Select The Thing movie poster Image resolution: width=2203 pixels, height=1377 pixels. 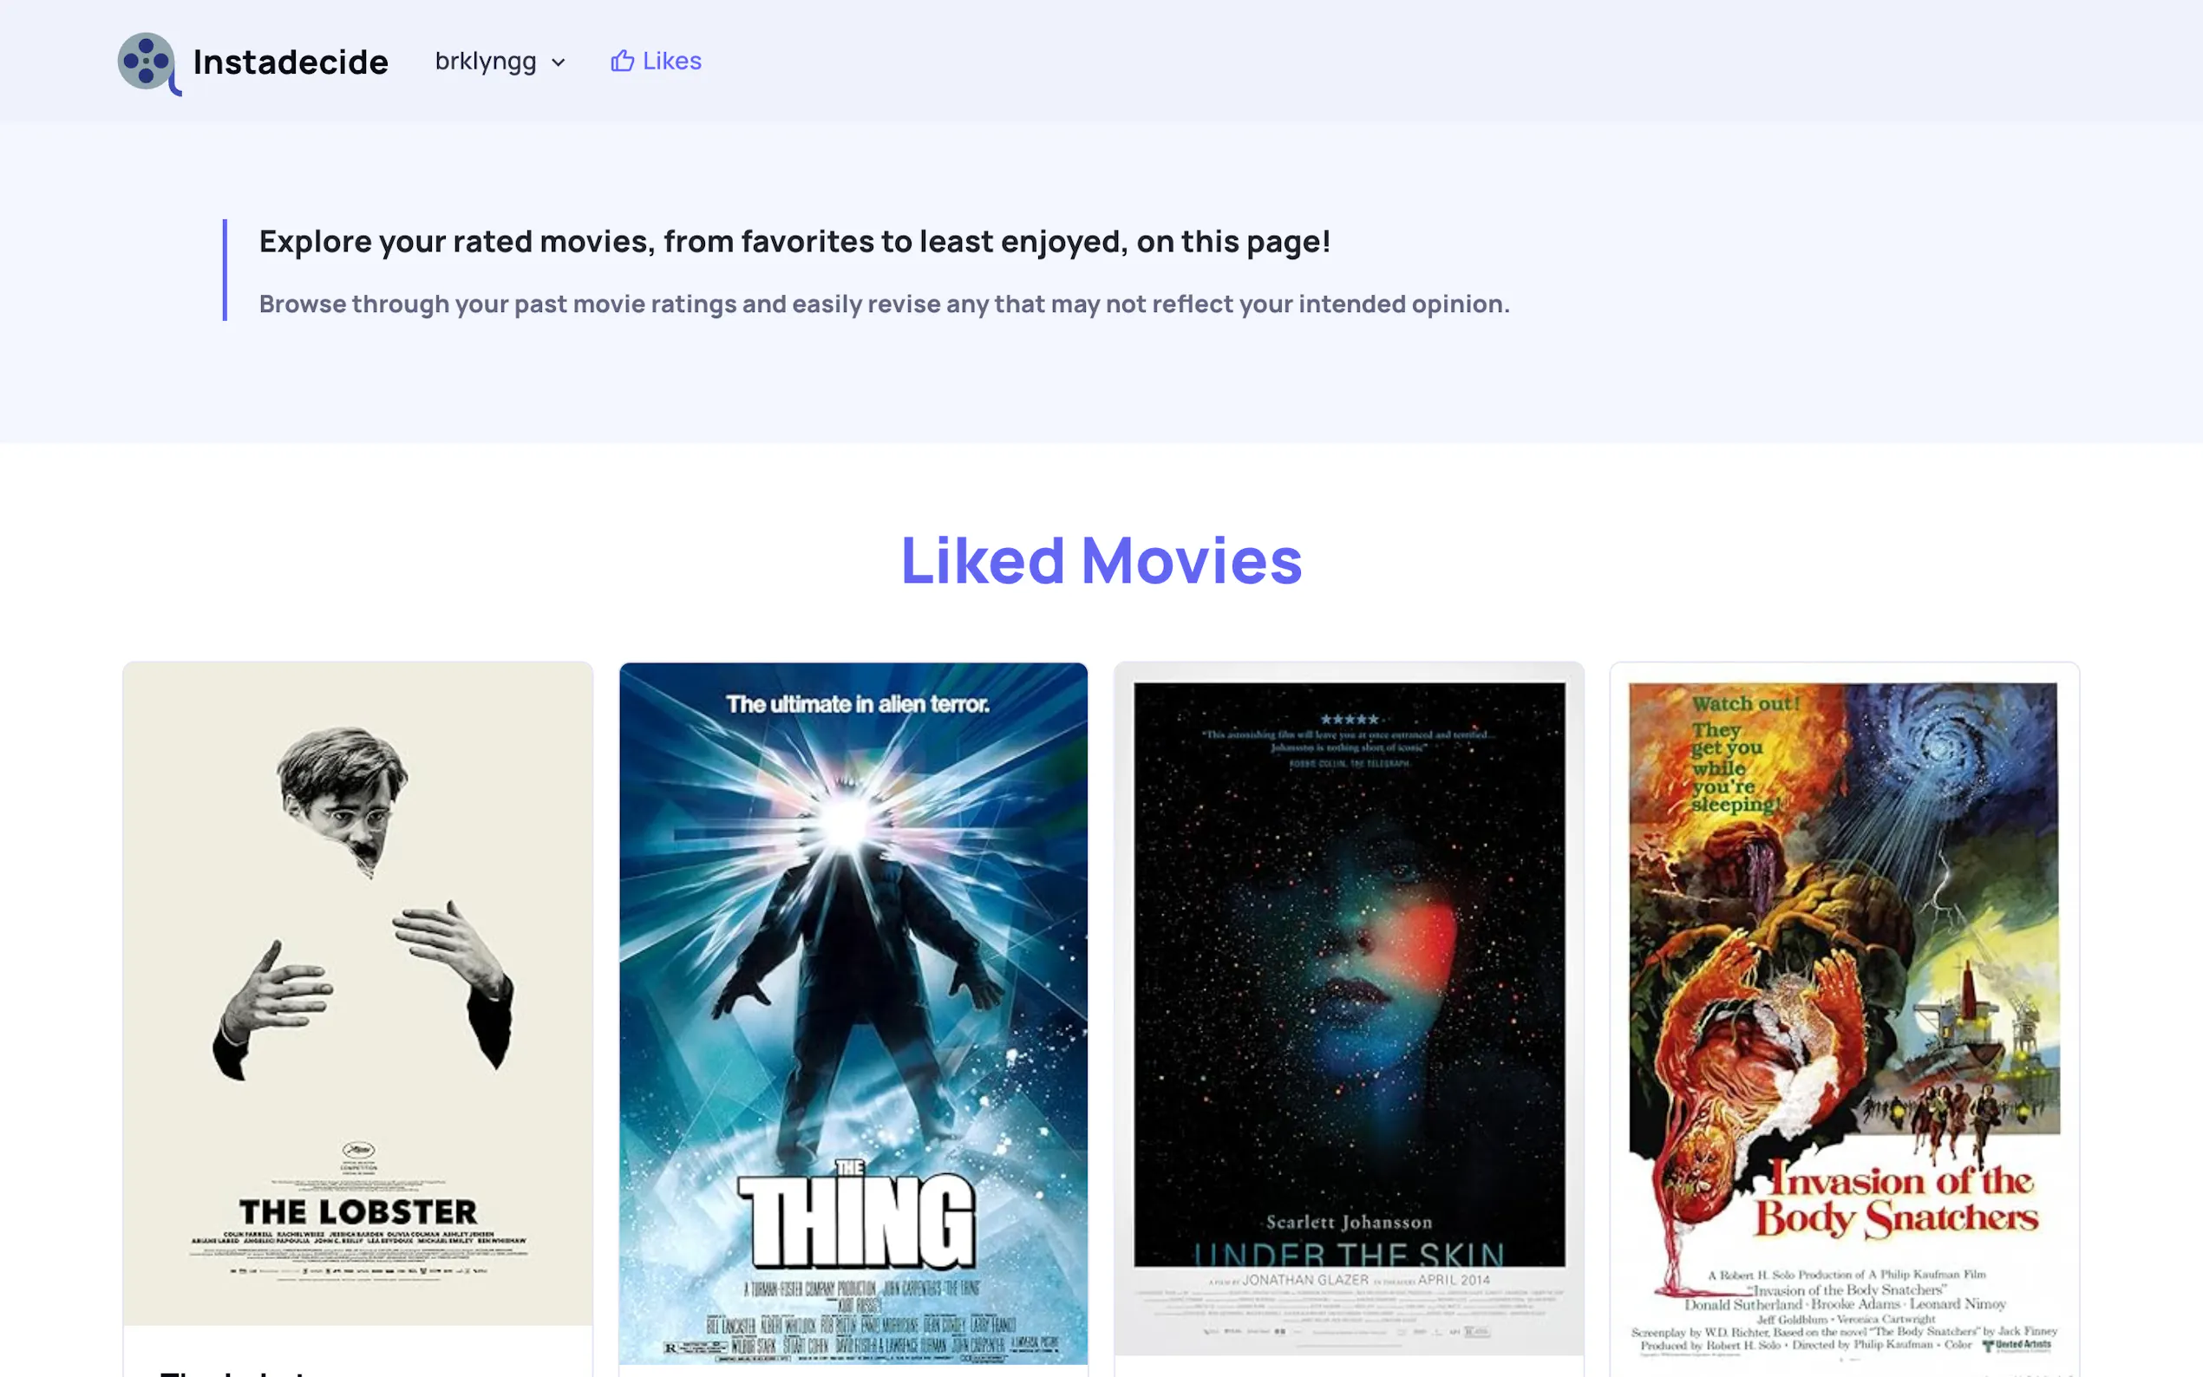(x=853, y=956)
